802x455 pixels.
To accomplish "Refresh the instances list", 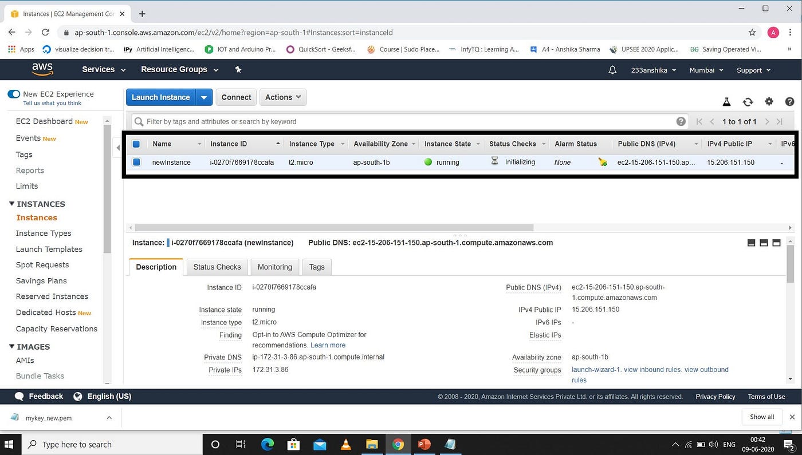I will click(x=748, y=102).
